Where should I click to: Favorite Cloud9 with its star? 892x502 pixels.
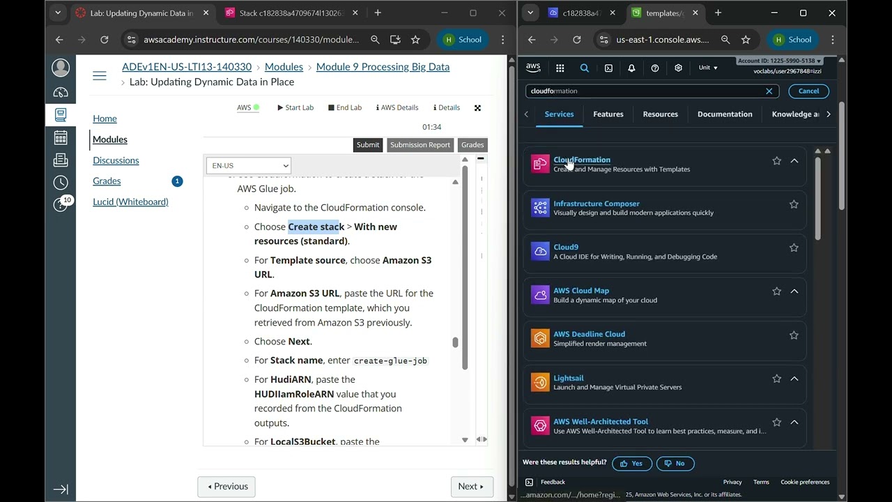794,248
